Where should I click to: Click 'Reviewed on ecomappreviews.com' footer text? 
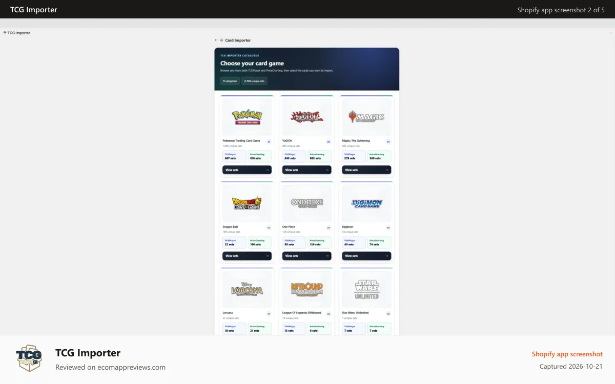click(x=110, y=367)
